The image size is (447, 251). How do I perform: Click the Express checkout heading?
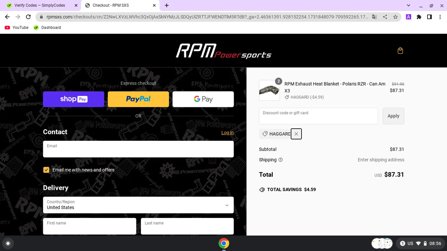click(138, 83)
